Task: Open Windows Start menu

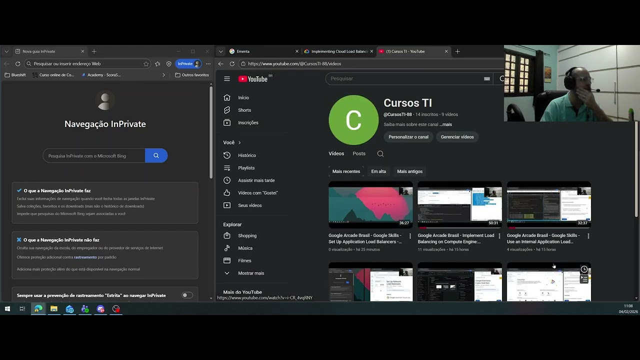Action: point(7,309)
